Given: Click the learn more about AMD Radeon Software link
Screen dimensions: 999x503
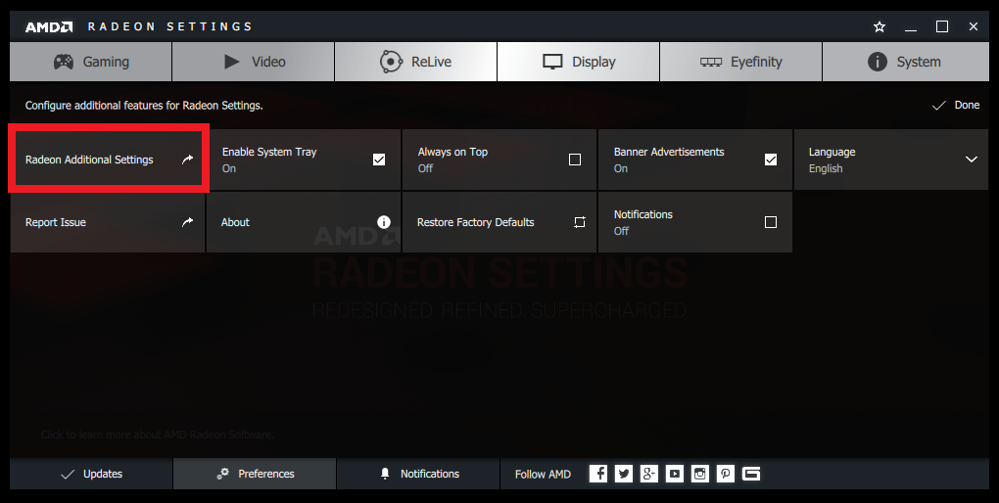Looking at the screenshot, I should coord(158,434).
